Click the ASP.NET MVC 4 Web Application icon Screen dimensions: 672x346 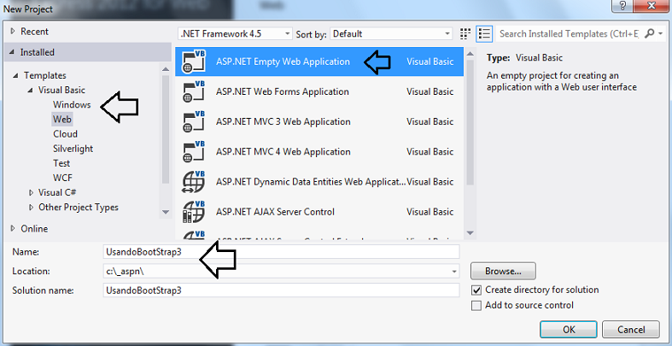194,152
